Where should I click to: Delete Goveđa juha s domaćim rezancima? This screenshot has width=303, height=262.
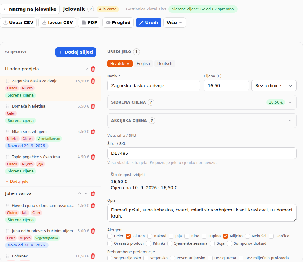point(93,206)
